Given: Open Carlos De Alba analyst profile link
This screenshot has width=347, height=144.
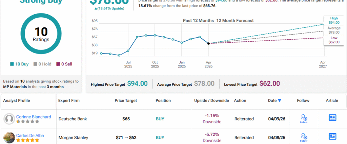Looking at the screenshot, I should (x=32, y=136).
